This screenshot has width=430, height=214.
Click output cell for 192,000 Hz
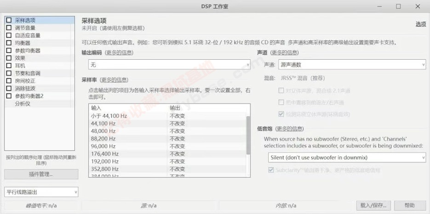[207, 161]
